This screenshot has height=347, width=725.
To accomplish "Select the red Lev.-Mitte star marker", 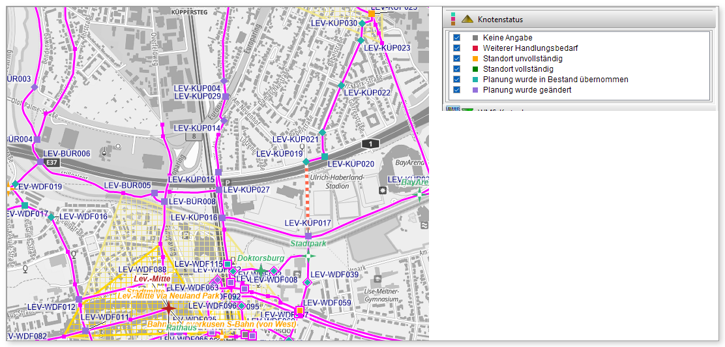I will click(168, 307).
